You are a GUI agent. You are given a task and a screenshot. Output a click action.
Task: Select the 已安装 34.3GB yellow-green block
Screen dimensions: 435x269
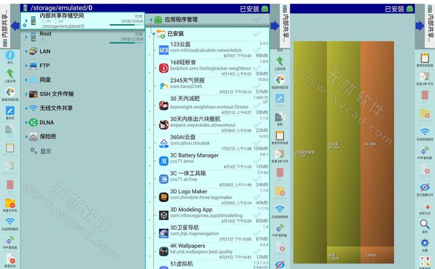[x=343, y=144]
